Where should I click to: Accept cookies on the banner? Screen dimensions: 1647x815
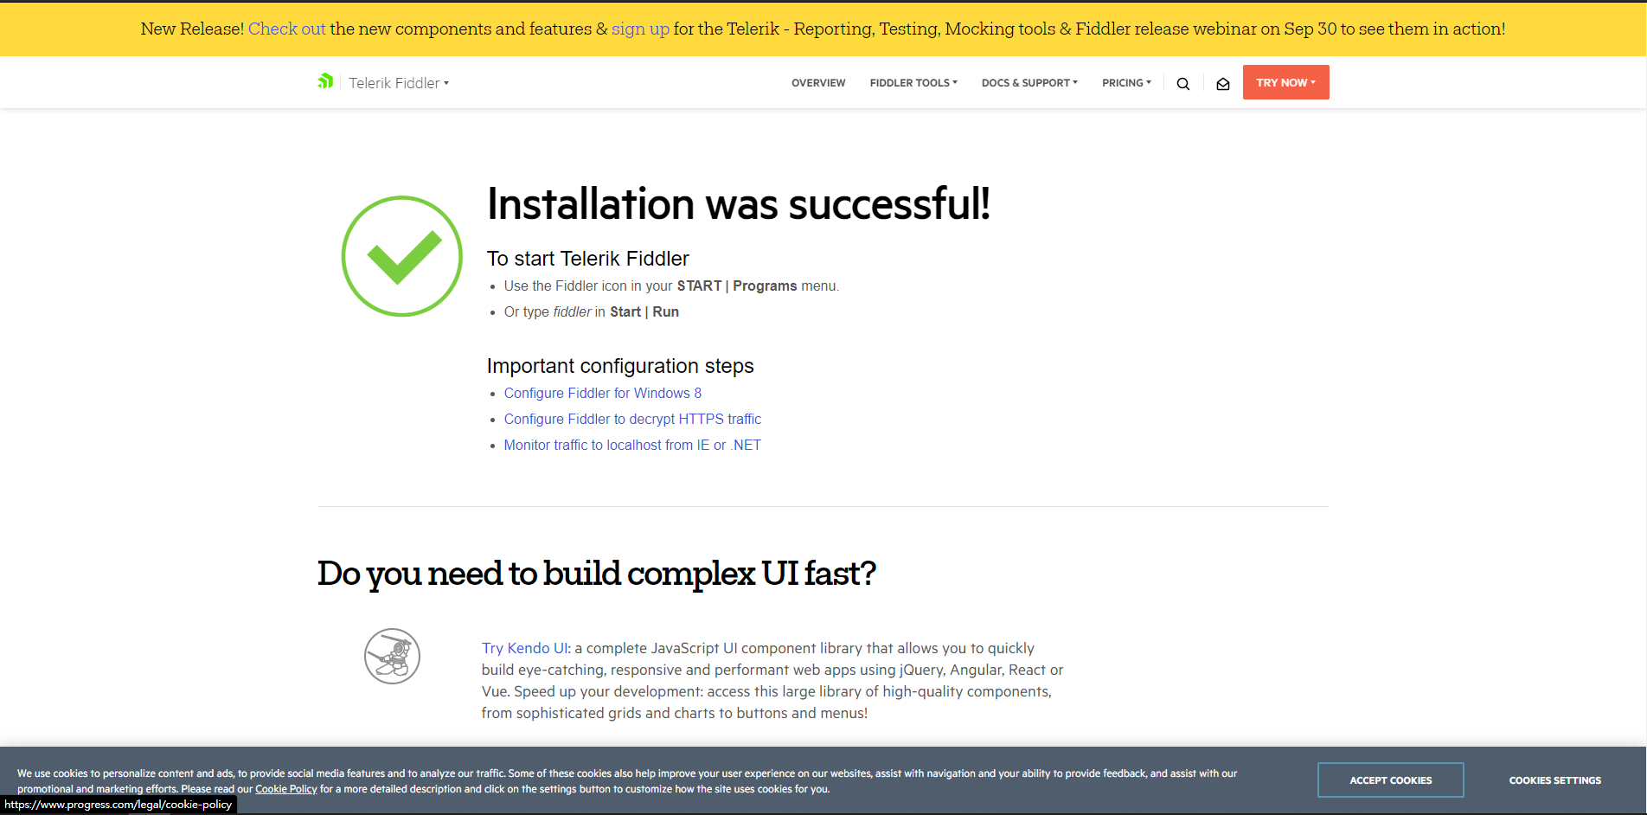click(1391, 780)
